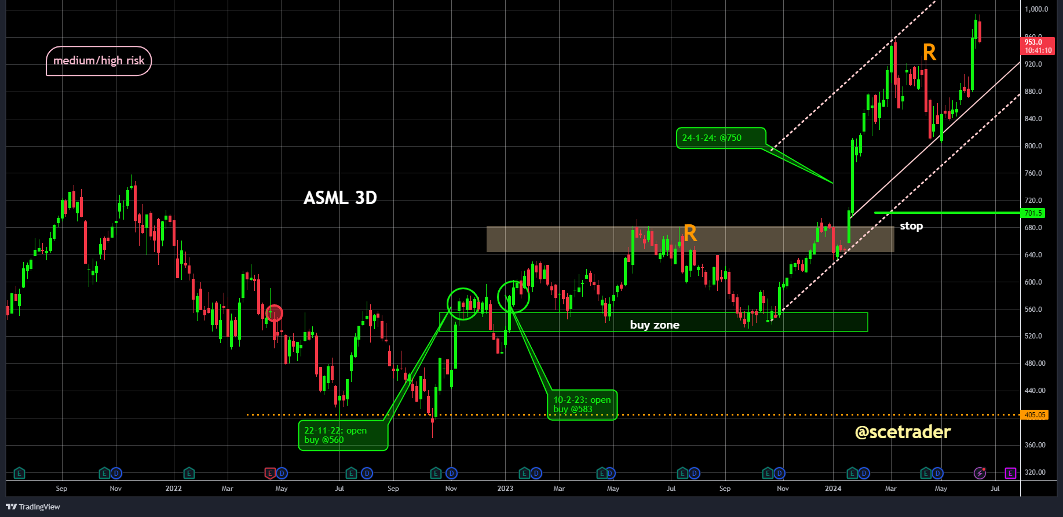Select earnings E marker after 2024 label
Image resolution: width=1063 pixels, height=517 pixels.
pos(852,474)
